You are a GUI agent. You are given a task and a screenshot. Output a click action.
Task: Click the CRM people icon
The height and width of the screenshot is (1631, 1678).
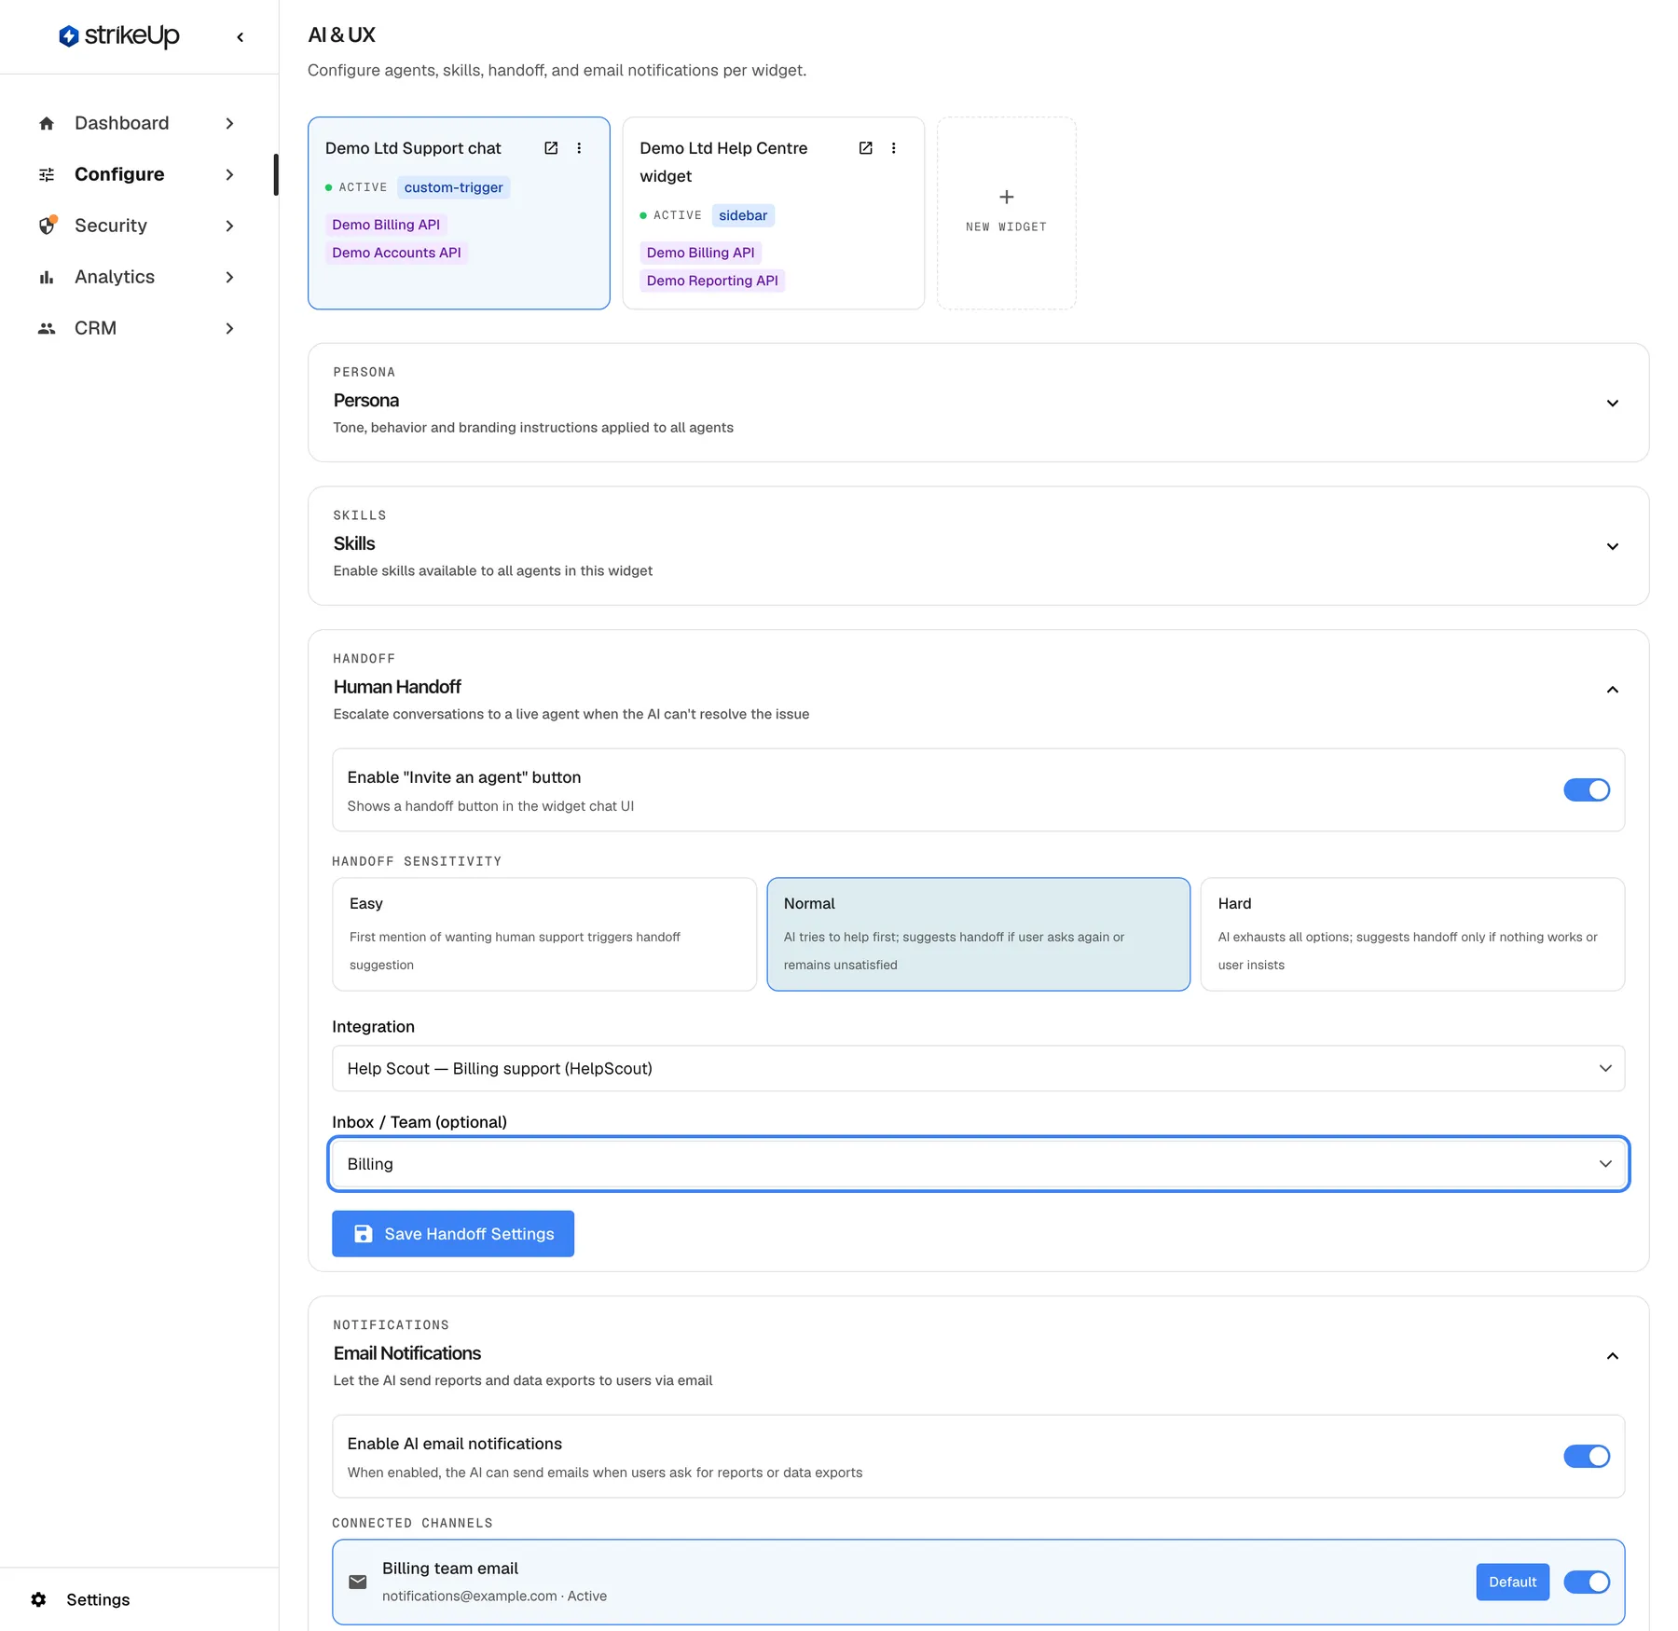click(47, 328)
